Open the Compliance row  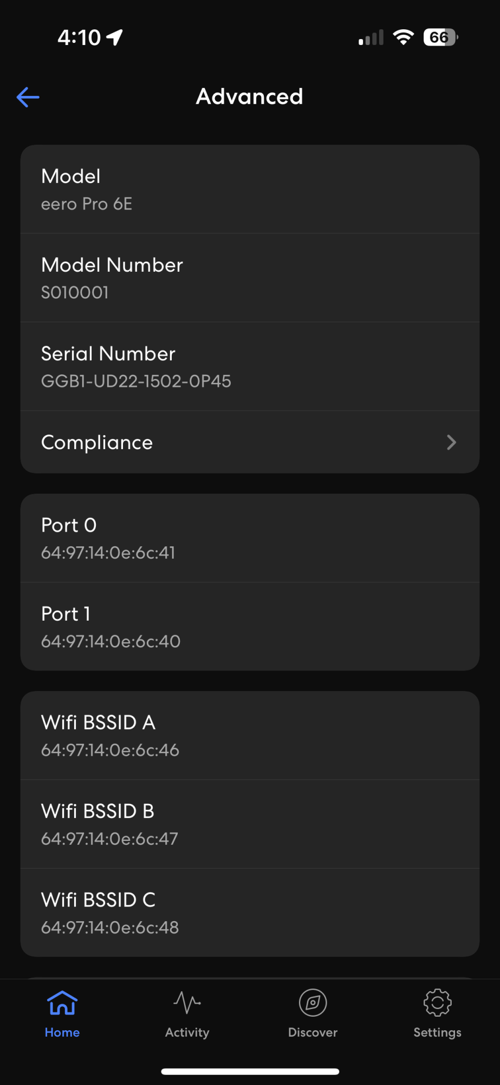coord(250,442)
